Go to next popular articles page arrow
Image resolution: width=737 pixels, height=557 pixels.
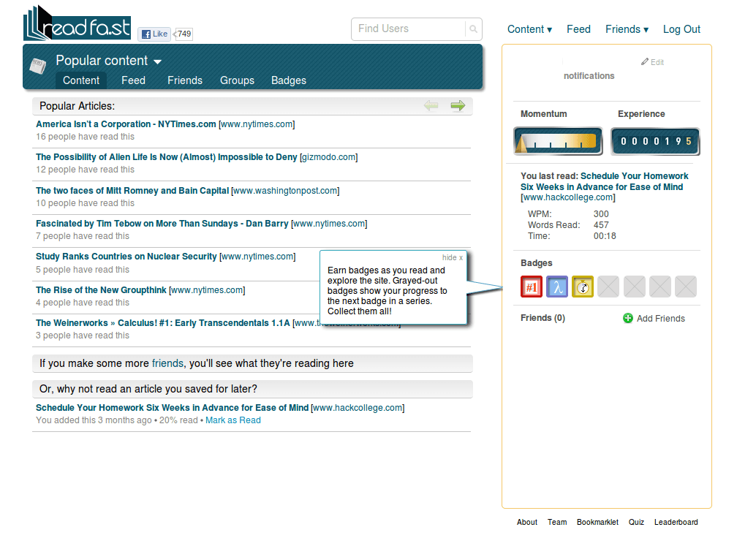click(458, 106)
